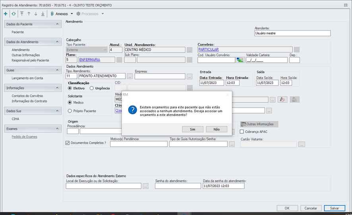The width and height of the screenshot is (352, 215).
Task: Open the Tipo Paciente Externo dropdown
Action: [x=87, y=50]
